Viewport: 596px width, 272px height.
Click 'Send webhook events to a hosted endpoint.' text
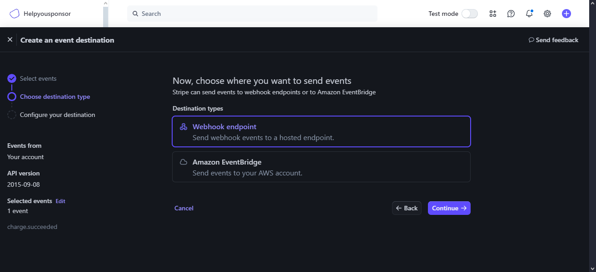[263, 137]
